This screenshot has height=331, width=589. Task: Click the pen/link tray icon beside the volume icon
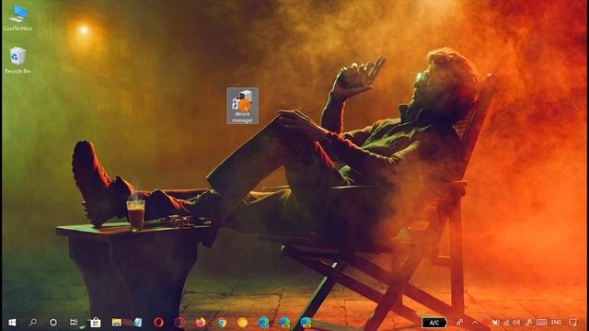[528, 323]
